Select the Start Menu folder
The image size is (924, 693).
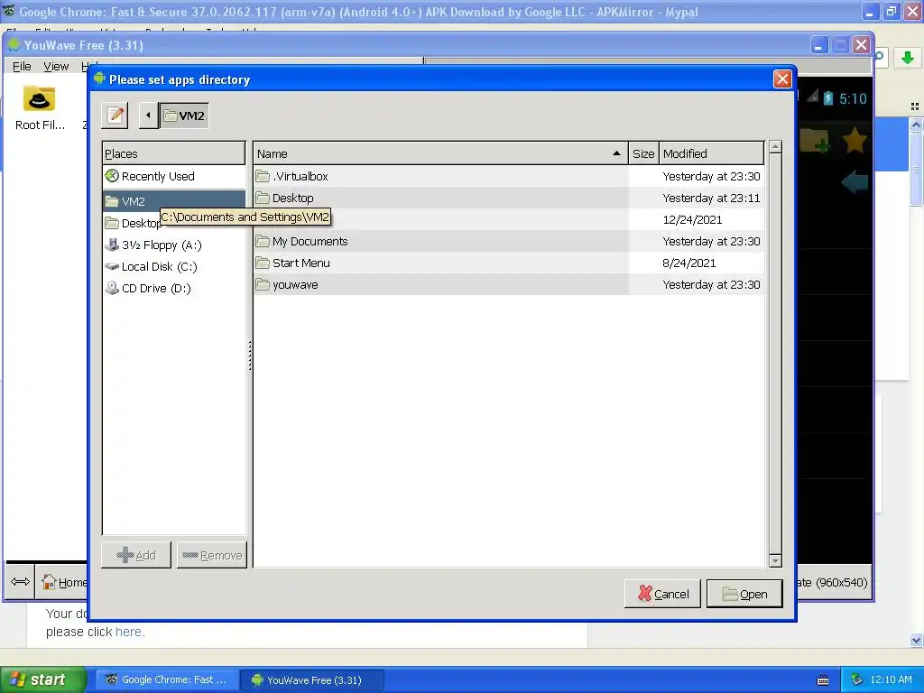coord(509,263)
